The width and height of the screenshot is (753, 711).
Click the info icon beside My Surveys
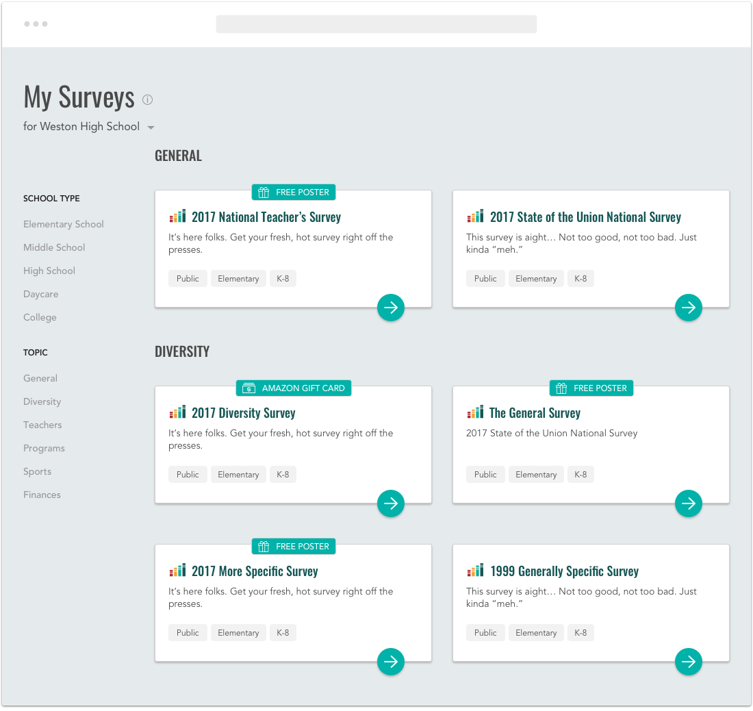147,100
